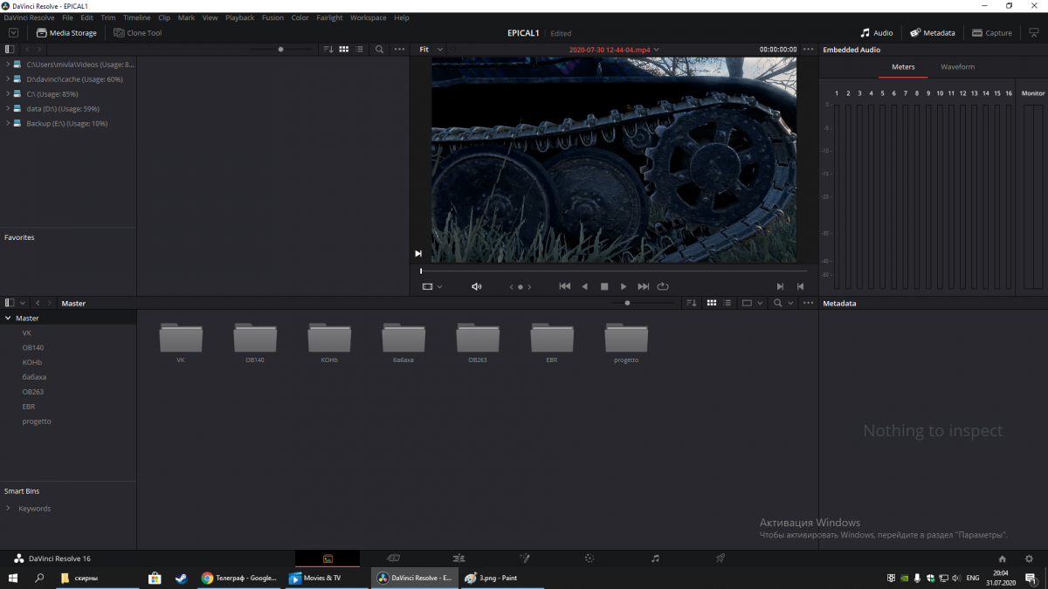1048x589 pixels.
Task: Open the Metadata panel button
Action: (x=932, y=33)
